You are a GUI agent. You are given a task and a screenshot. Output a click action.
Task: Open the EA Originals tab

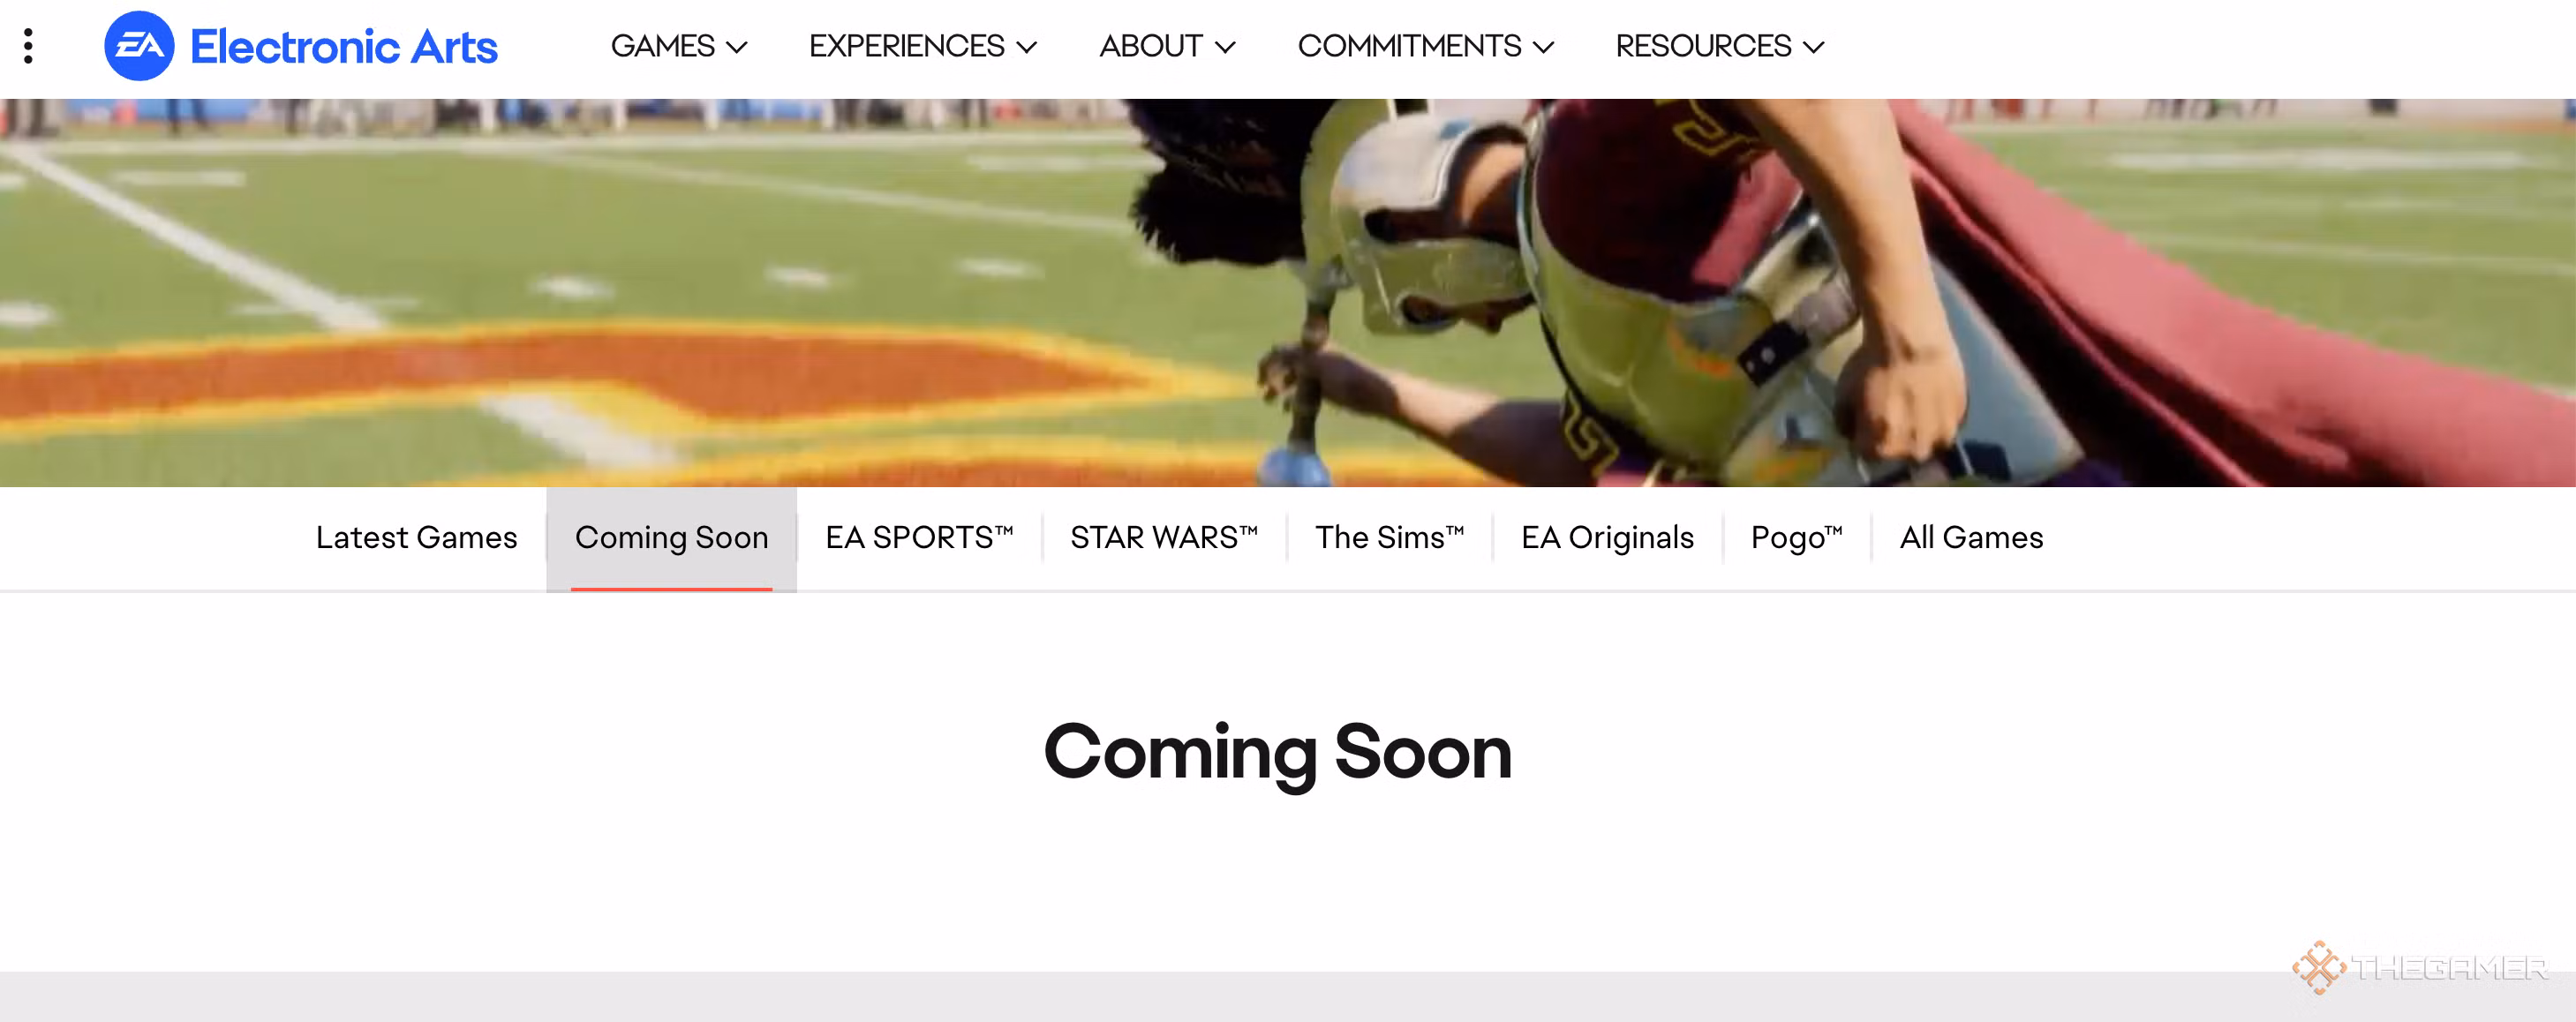click(1607, 538)
